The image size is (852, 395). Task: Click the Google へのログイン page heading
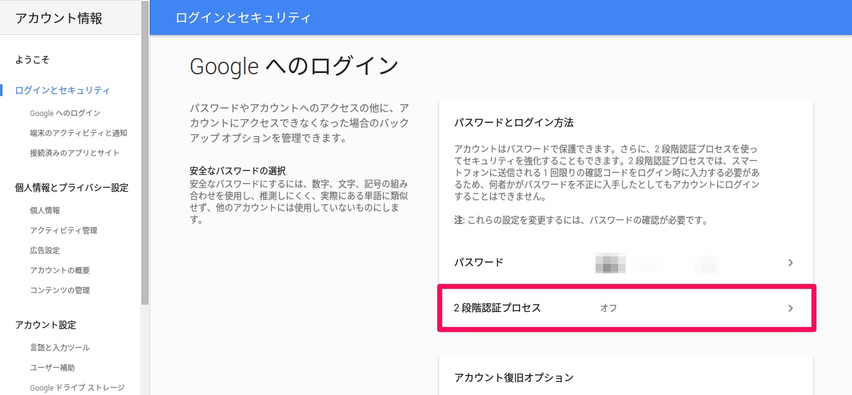[294, 66]
